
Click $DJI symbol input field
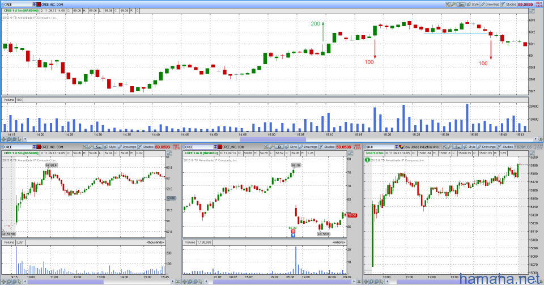(x=380, y=147)
